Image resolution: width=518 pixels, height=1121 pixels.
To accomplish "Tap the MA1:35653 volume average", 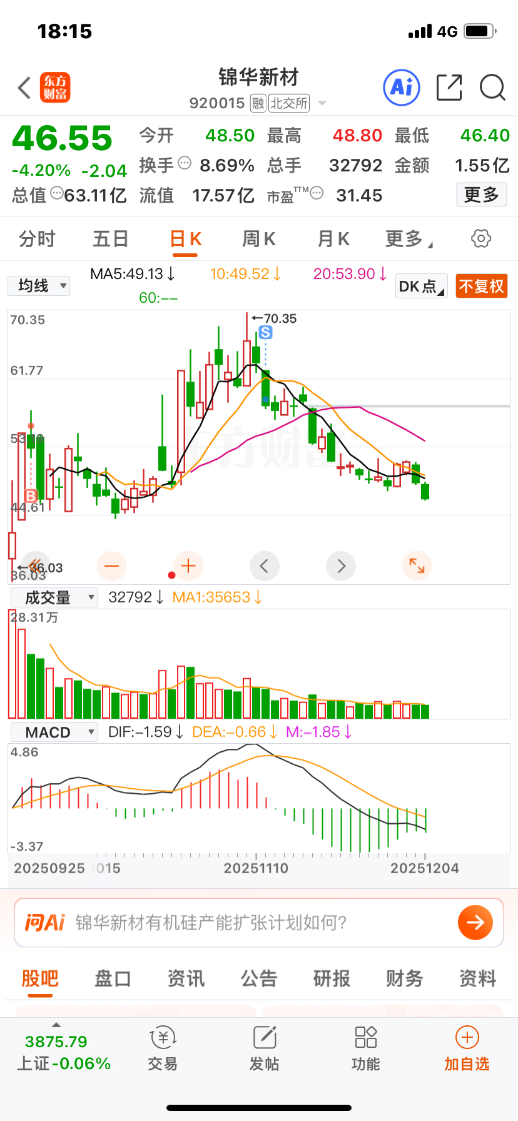I will (217, 597).
